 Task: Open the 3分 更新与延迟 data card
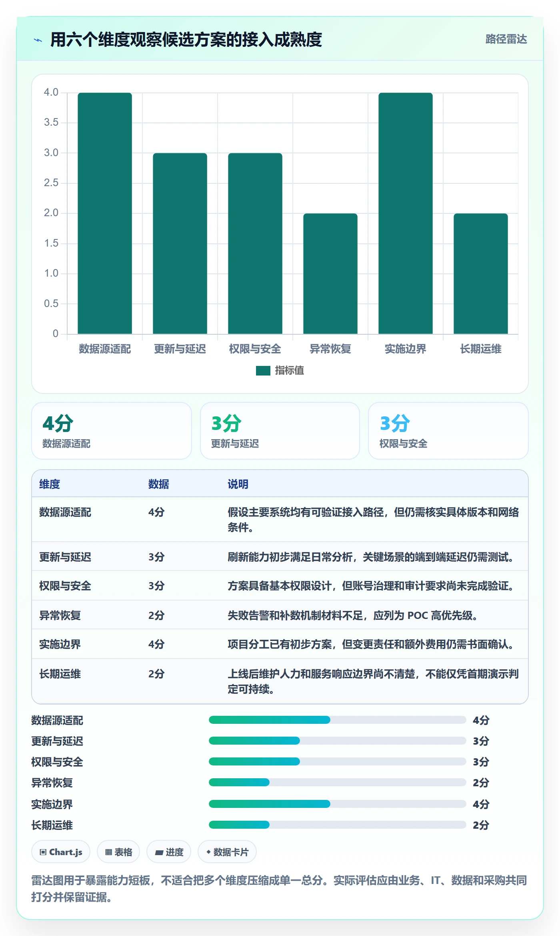tap(280, 431)
